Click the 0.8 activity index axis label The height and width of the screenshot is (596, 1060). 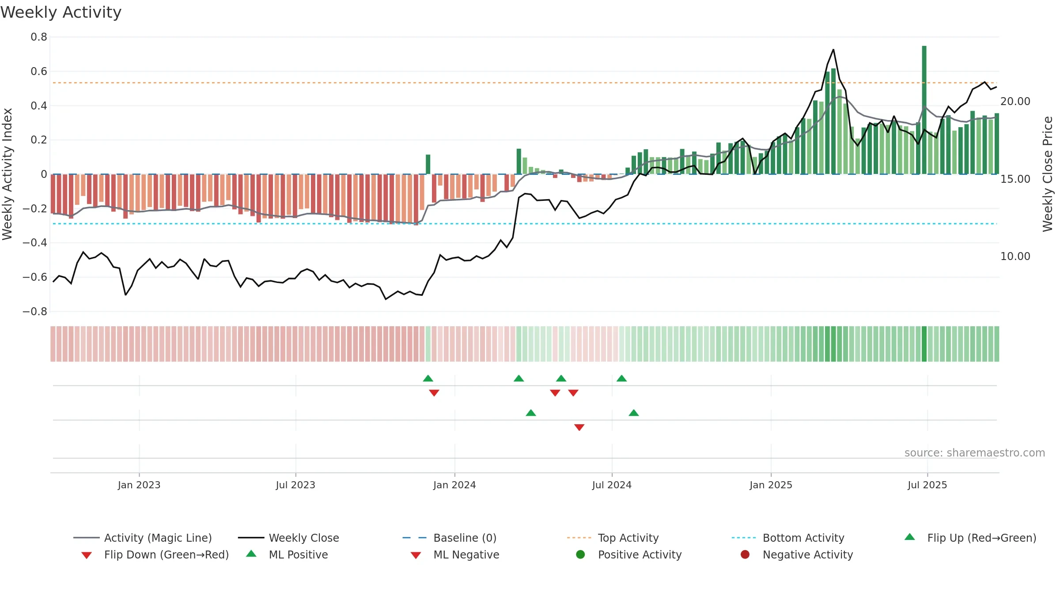(x=39, y=37)
